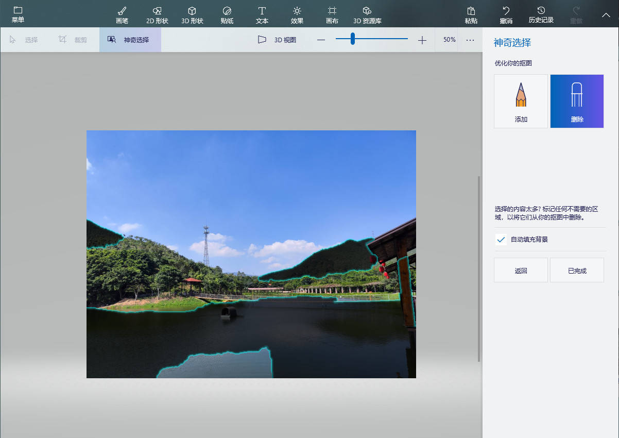Open the 画笔 (Brushes) tool

click(122, 15)
